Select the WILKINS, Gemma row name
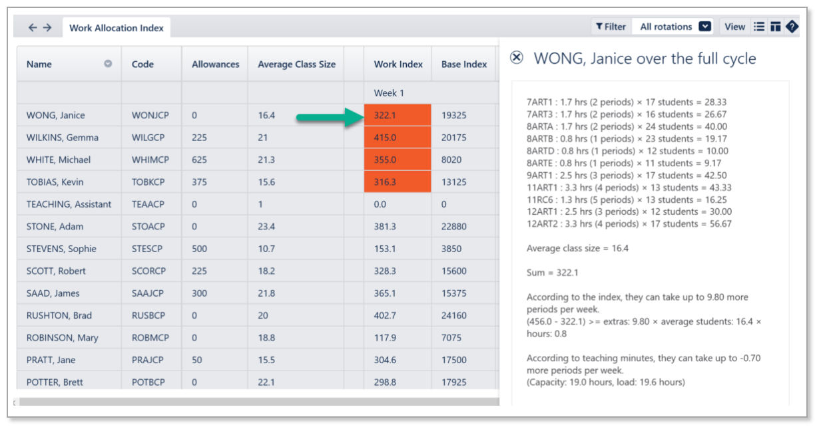This screenshot has width=819, height=427. coord(62,138)
